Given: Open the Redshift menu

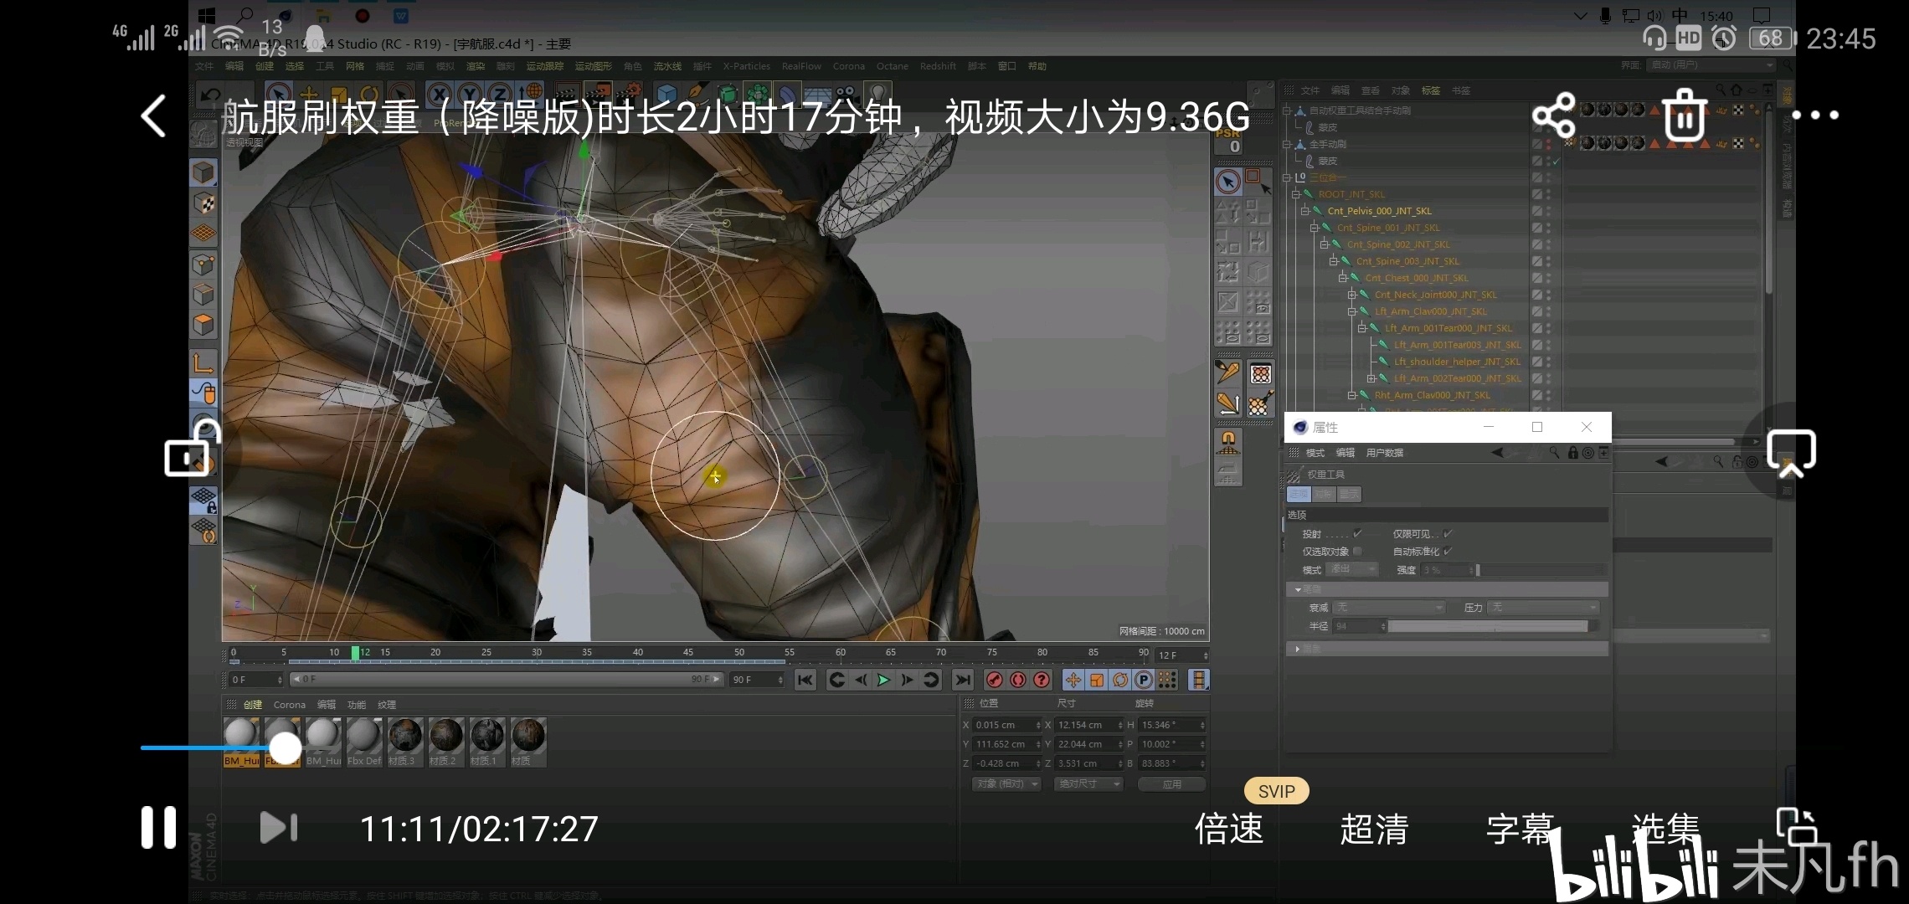Looking at the screenshot, I should point(938,66).
